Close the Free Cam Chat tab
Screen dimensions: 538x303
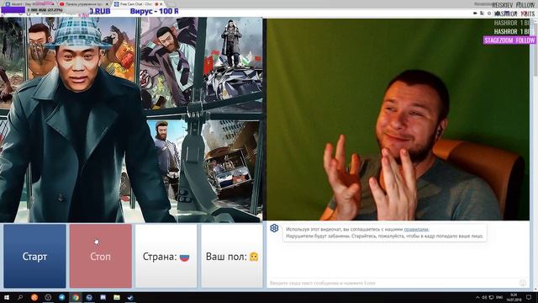(x=161, y=4)
